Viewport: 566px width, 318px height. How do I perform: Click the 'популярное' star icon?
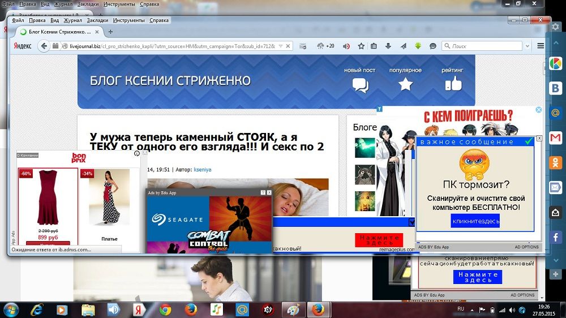point(405,84)
